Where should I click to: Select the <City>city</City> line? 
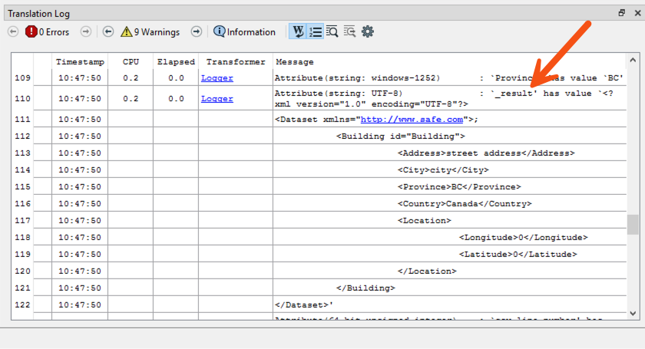point(443,170)
